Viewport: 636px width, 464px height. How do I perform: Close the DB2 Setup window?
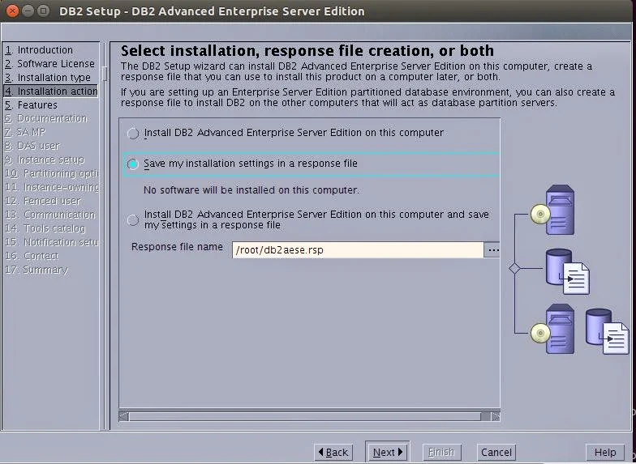click(13, 11)
